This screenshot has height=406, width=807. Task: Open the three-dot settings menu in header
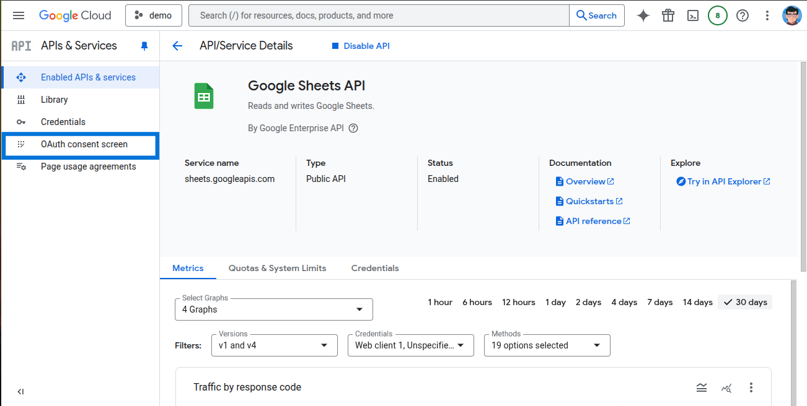[x=767, y=15]
